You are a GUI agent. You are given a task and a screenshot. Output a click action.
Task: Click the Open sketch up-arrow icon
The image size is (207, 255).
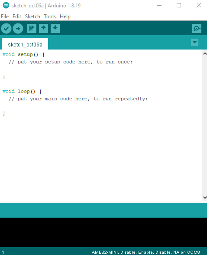43,29
